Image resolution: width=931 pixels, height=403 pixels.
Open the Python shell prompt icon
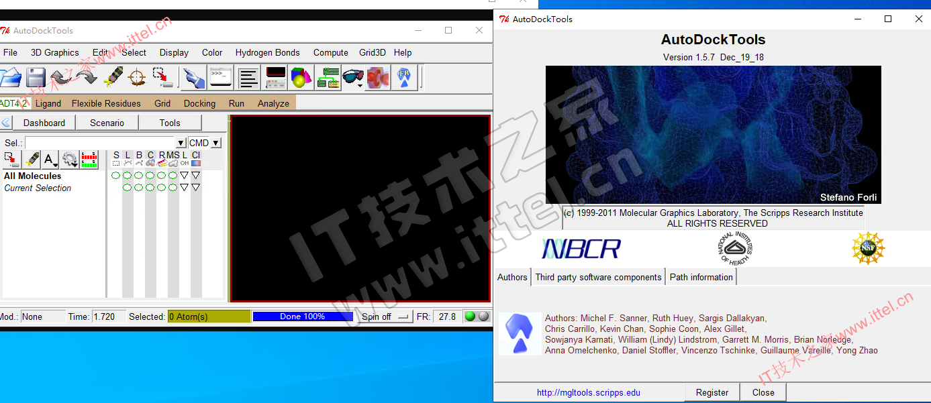coord(221,77)
